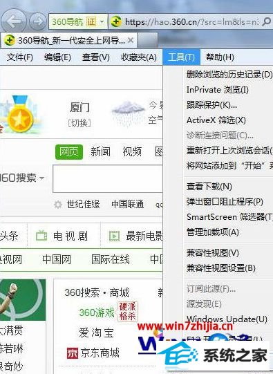Click the red 硬派格杀 badge
Viewport: 273px width, 374px height.
(128, 311)
